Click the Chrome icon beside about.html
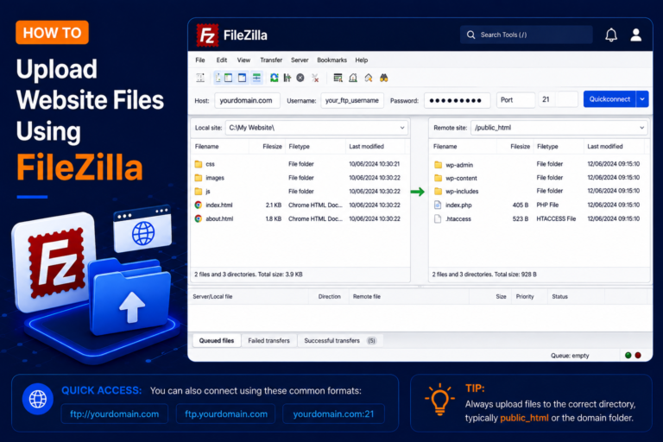This screenshot has width=663, height=442. pyautogui.click(x=199, y=218)
